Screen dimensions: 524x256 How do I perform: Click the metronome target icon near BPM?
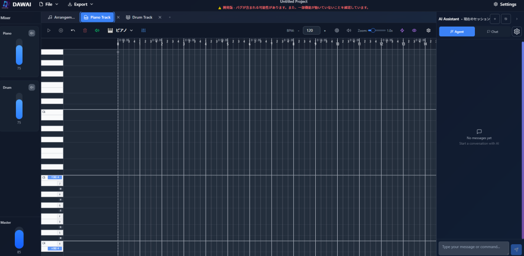click(337, 31)
